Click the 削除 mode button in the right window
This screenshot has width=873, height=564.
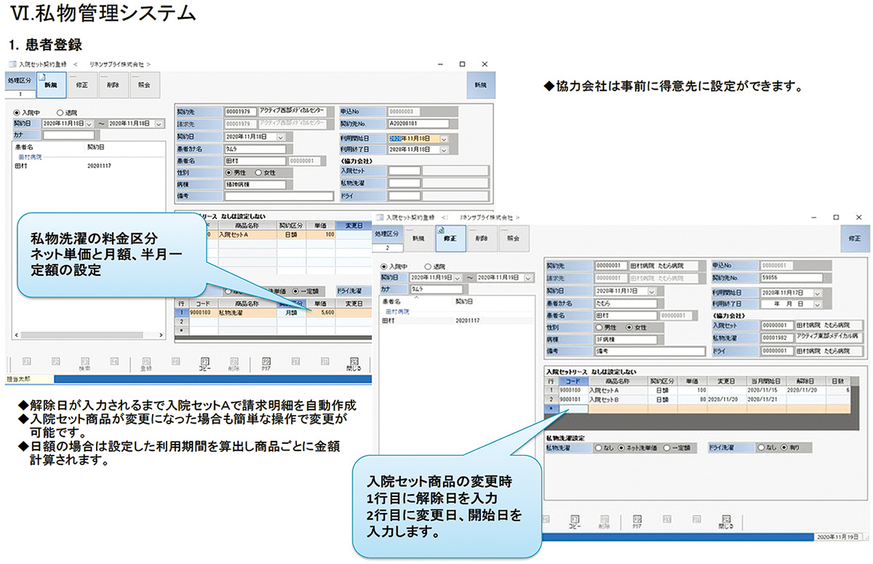pyautogui.click(x=481, y=239)
